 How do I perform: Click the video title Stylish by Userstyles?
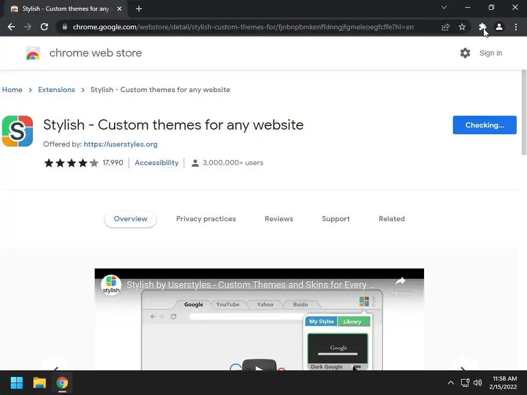coord(251,285)
